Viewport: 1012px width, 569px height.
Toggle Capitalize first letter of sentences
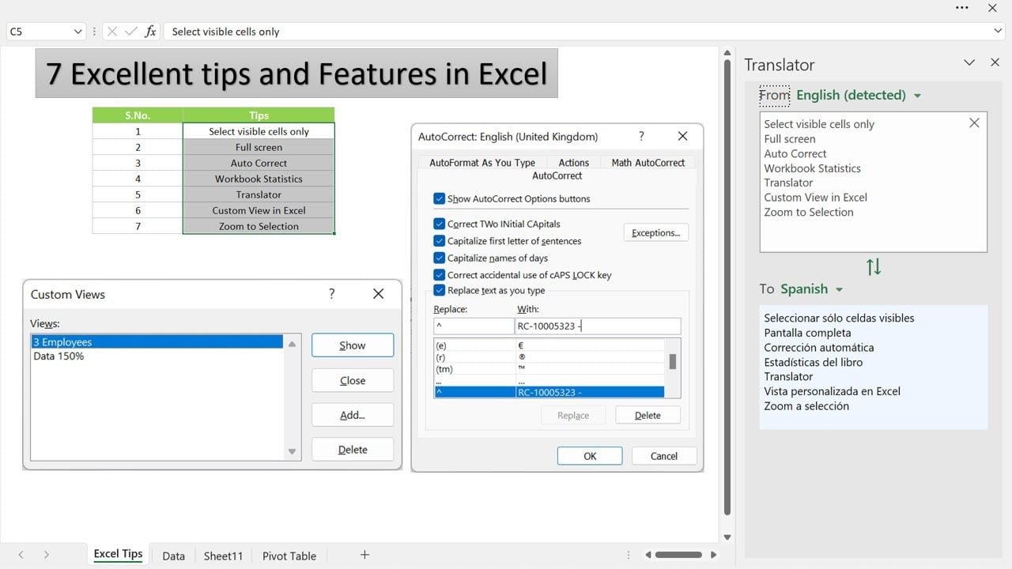click(439, 241)
